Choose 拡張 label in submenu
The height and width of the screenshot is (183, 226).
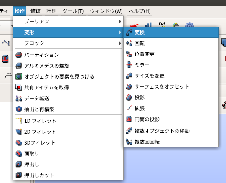(x=140, y=109)
